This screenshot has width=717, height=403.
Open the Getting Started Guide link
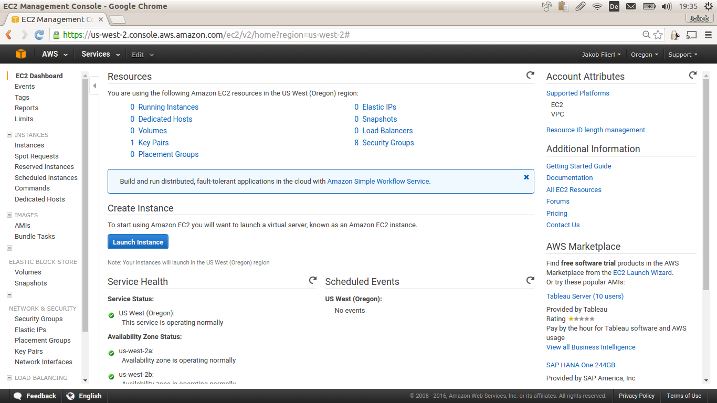[579, 166]
